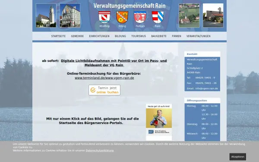
Task: Click the Dienstag opening hours row
Action: (x=202, y=126)
